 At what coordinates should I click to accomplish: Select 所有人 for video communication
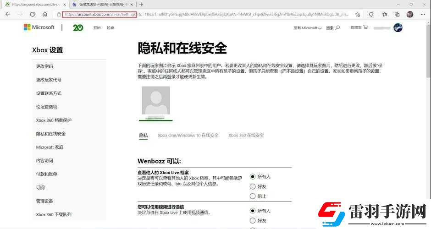[253, 211]
